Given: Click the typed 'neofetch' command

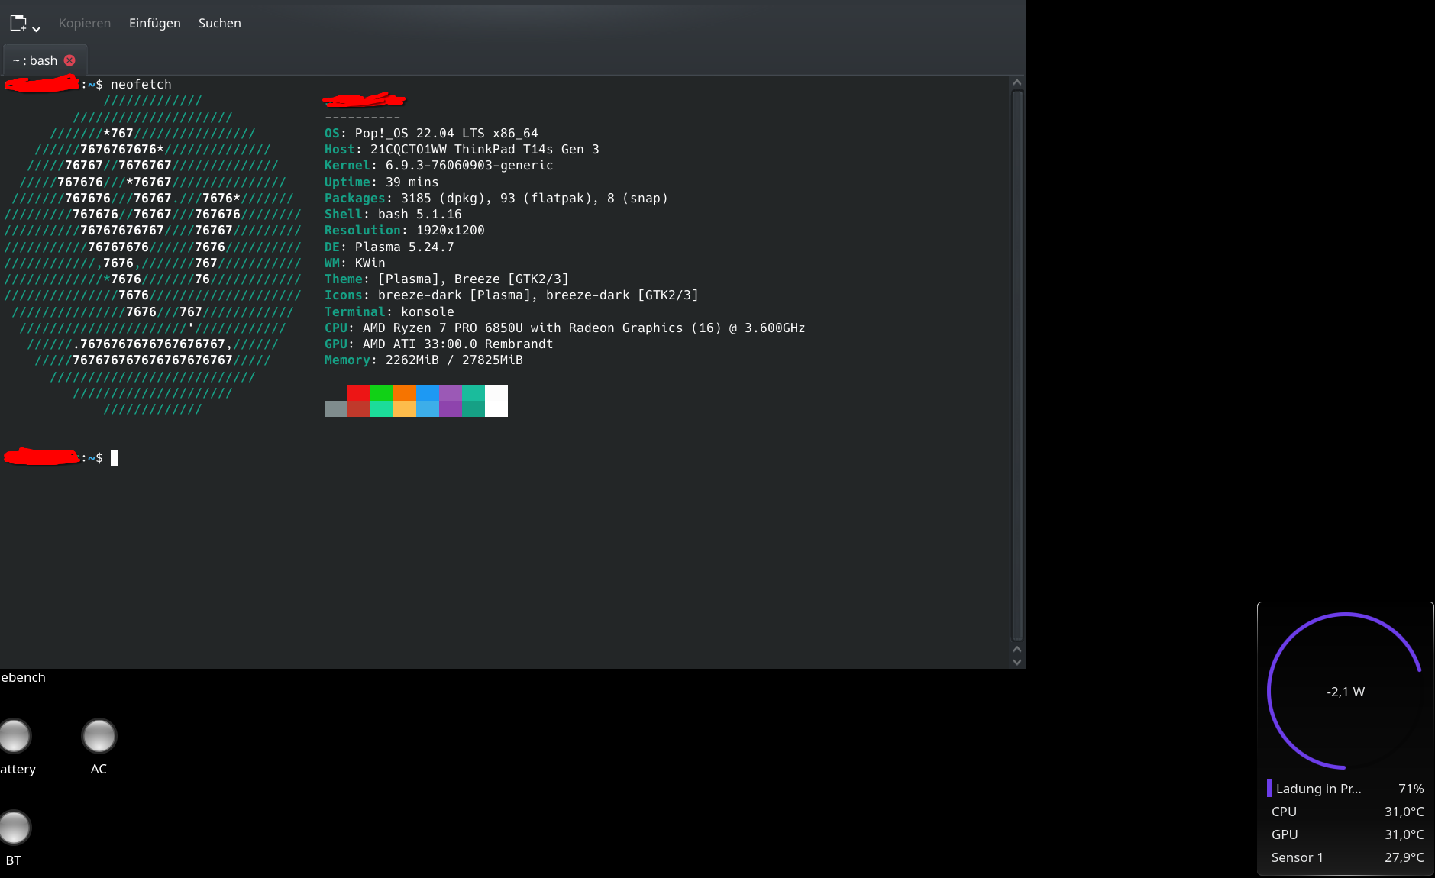Looking at the screenshot, I should click(141, 84).
